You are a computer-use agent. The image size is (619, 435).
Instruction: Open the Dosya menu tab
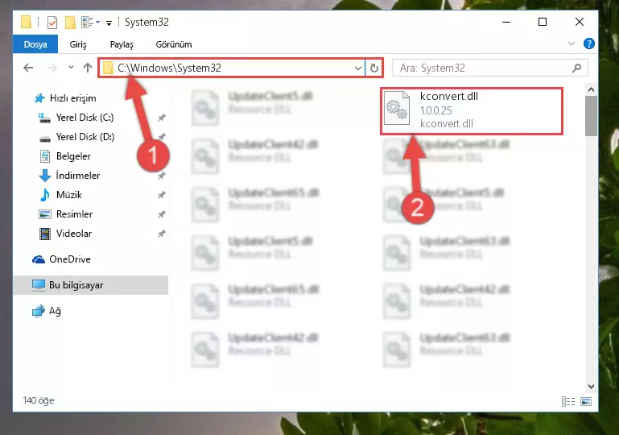coord(35,44)
